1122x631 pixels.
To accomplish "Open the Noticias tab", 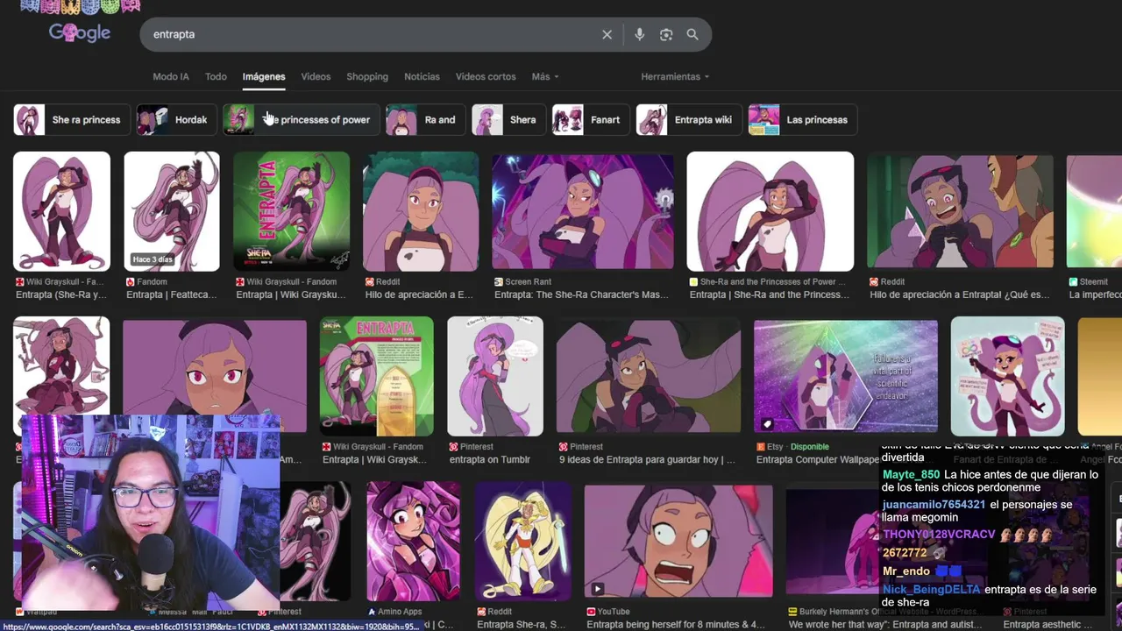I will 422,76.
